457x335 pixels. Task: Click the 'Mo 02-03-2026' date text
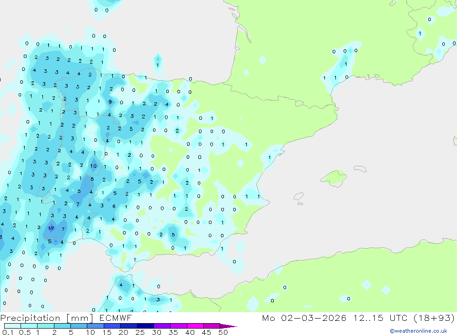click(x=304, y=318)
